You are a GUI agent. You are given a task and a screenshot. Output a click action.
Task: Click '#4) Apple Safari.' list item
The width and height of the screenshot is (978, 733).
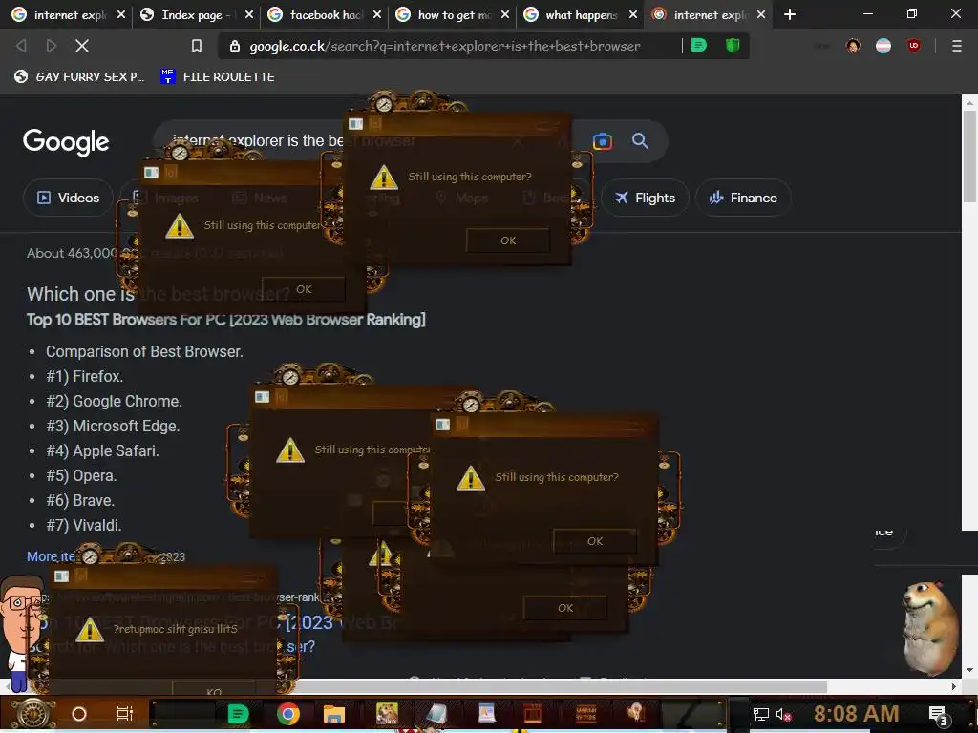pyautogui.click(x=102, y=450)
